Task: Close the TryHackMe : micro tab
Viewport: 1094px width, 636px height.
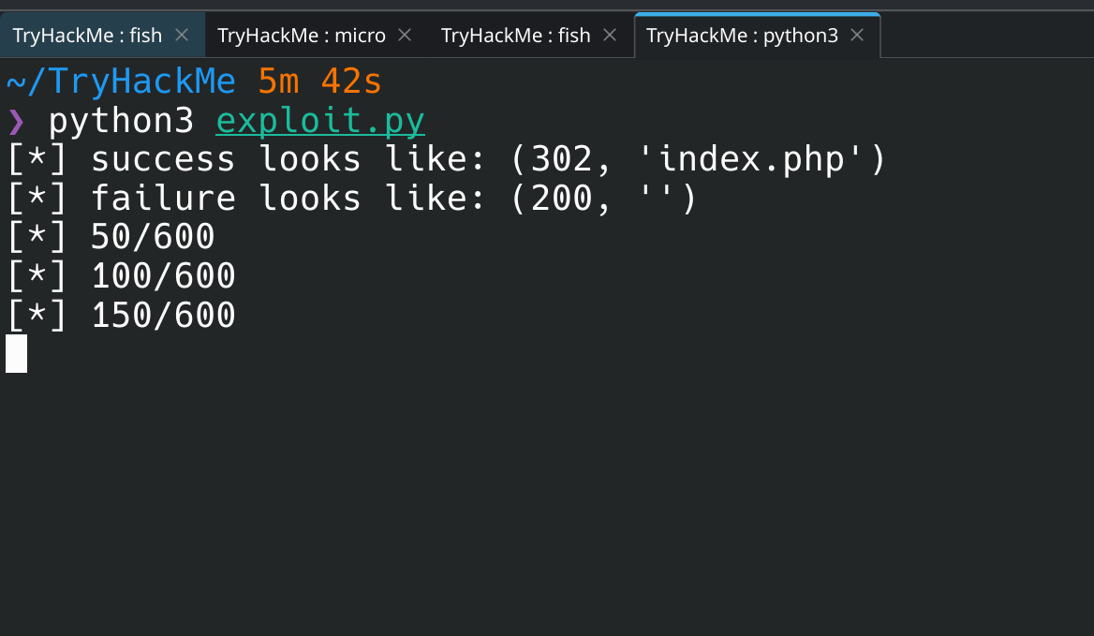Action: 405,35
